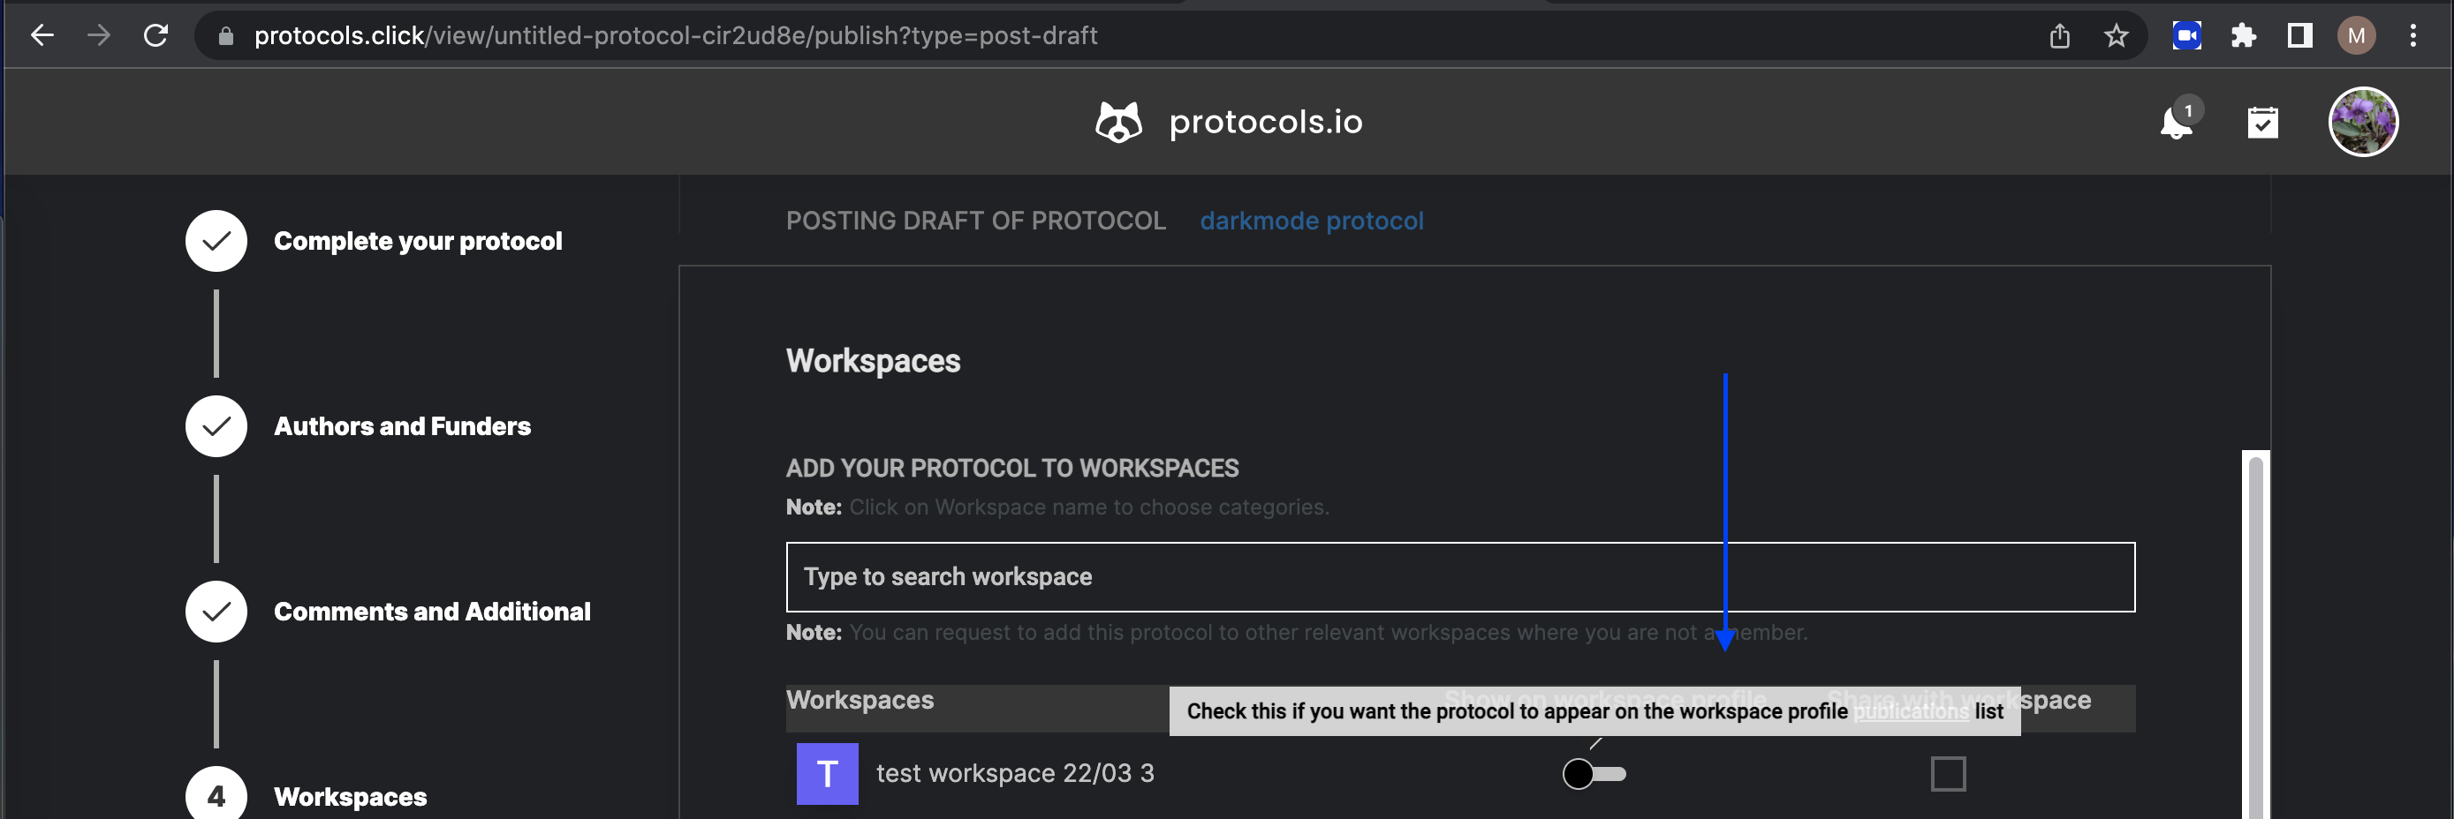Click the Type to search workspace field
The width and height of the screenshot is (2454, 819).
tap(1458, 576)
